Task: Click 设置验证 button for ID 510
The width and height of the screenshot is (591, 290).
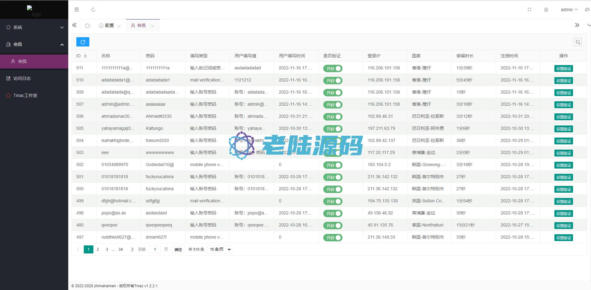Action: 563,81
